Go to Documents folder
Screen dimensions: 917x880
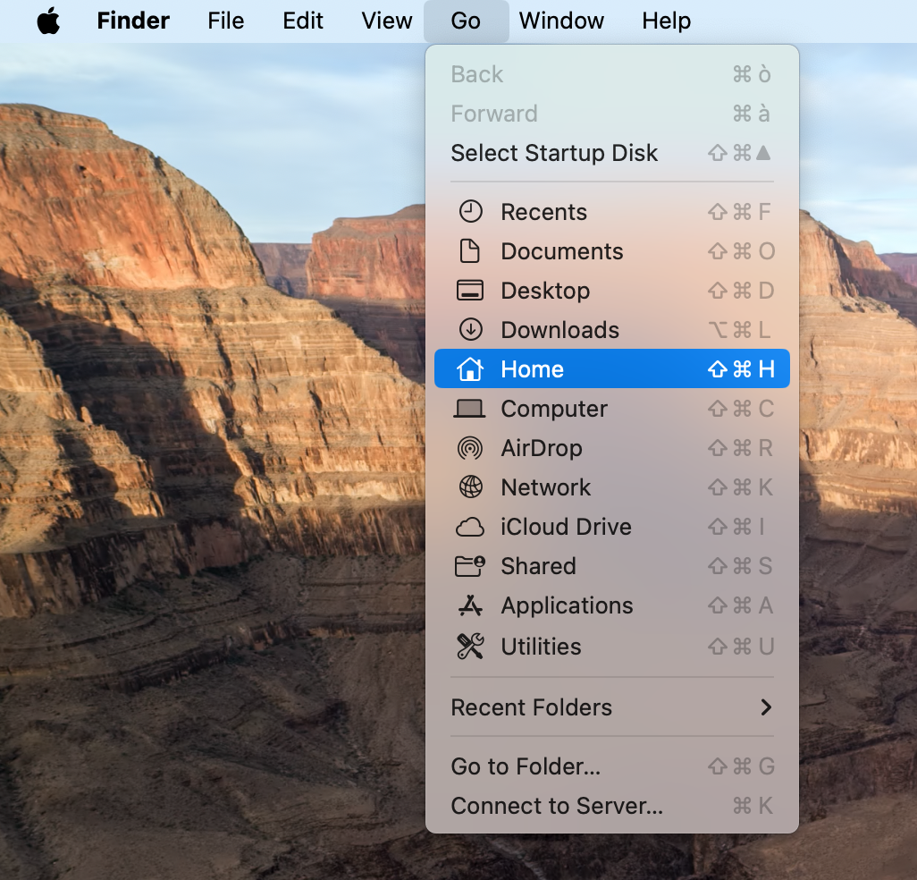tap(611, 251)
